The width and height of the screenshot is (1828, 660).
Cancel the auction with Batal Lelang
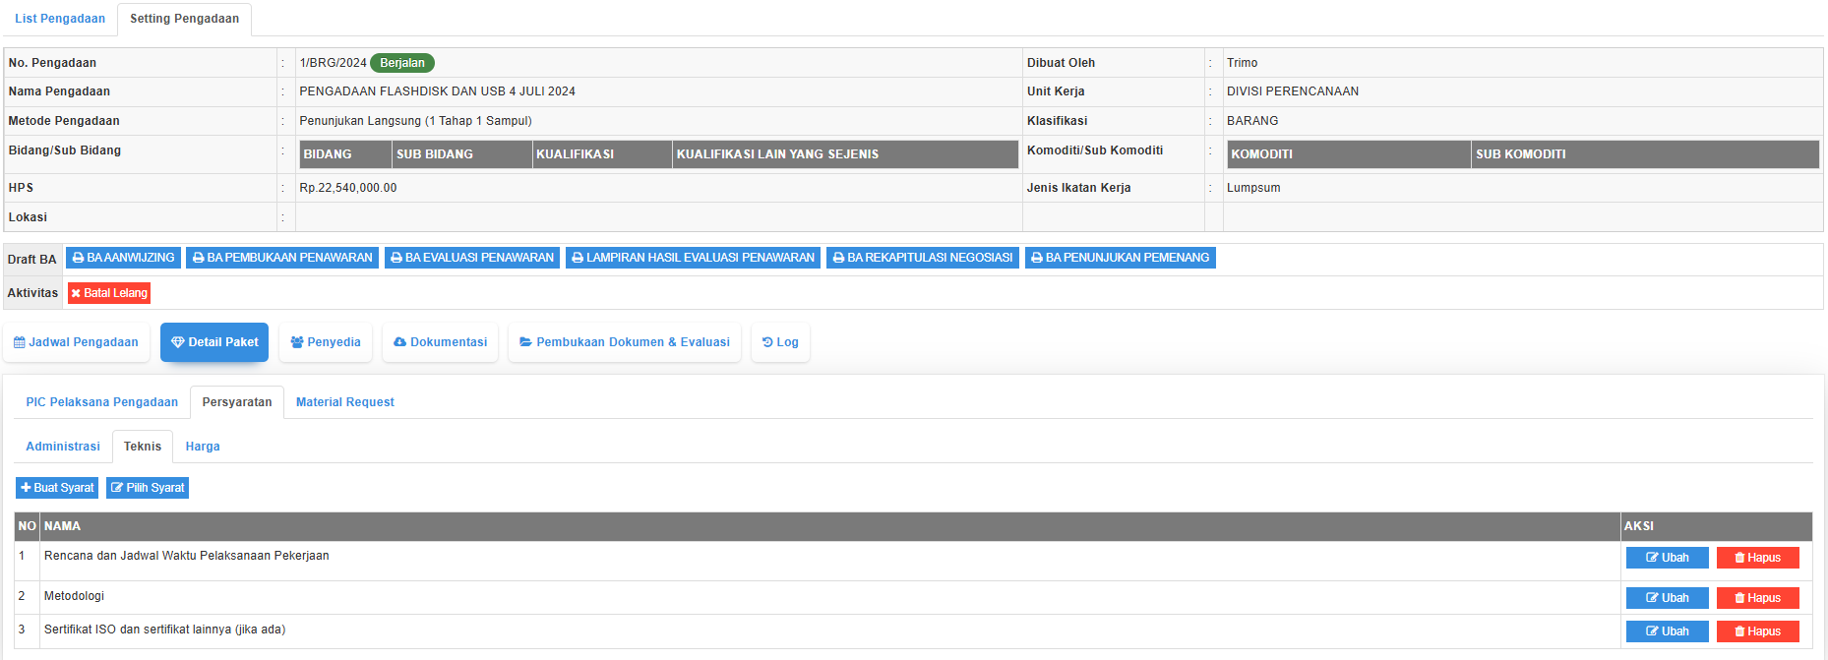[109, 293]
